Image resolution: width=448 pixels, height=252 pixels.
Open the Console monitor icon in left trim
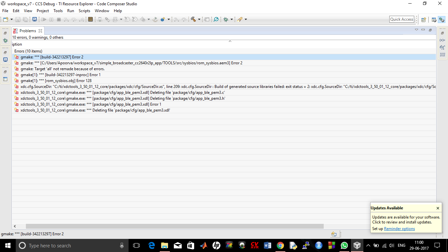pos(5,60)
